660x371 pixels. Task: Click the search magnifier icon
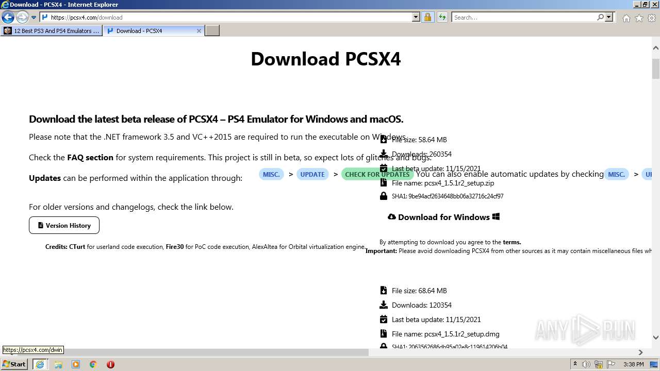click(600, 18)
